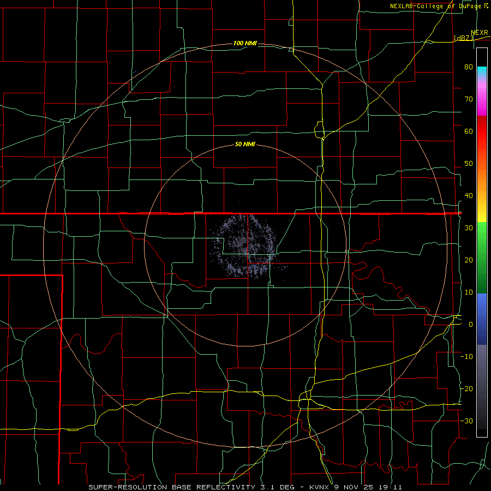Click the 30 dBZ scale value
Screen dimensions: 491x491
(x=469, y=228)
